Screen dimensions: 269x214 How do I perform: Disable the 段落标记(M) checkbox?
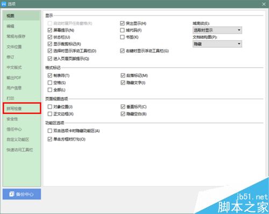pyautogui.click(x=123, y=75)
